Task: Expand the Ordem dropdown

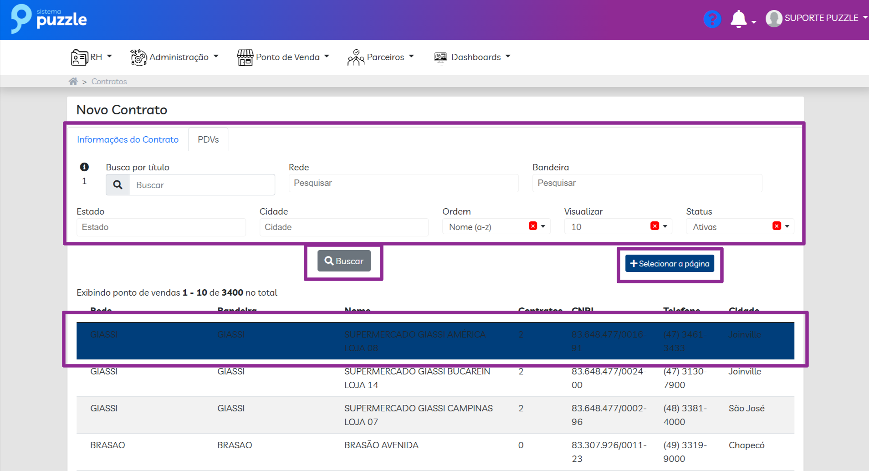Action: pos(543,226)
